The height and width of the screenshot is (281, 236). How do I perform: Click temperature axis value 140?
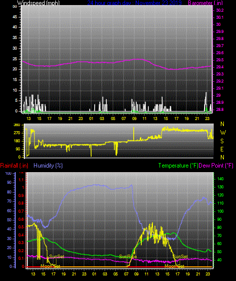coord(220,179)
